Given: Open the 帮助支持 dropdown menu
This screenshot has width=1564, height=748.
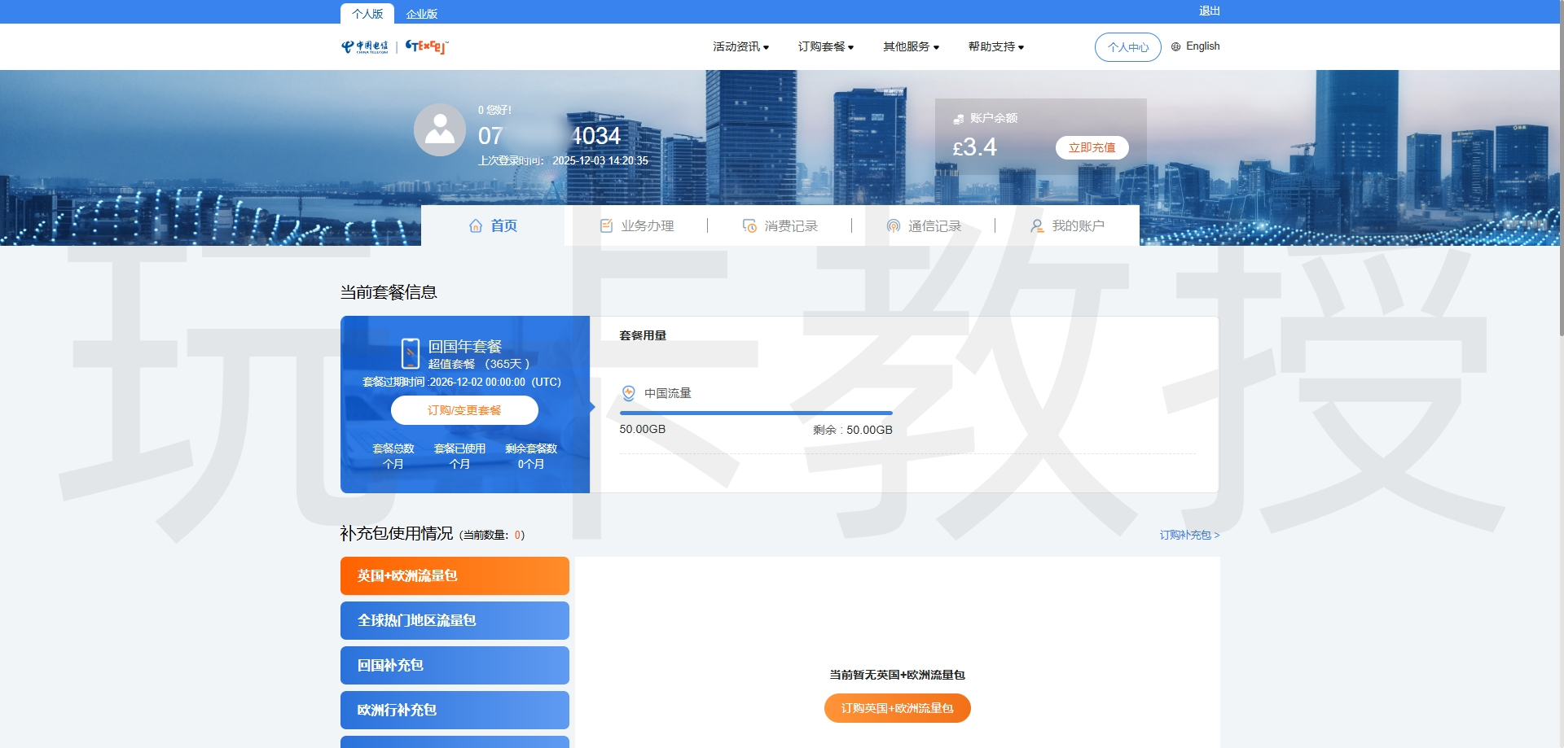Looking at the screenshot, I should (995, 46).
